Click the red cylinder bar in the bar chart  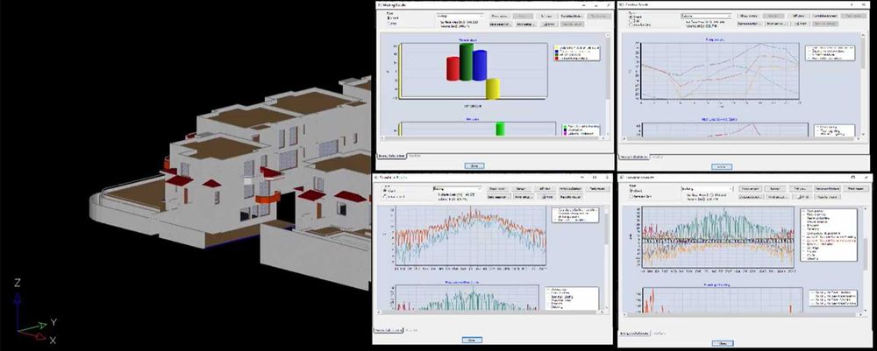pyautogui.click(x=453, y=68)
